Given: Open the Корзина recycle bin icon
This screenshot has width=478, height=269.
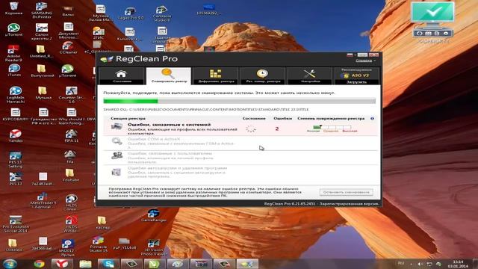Looking at the screenshot, I should tap(13, 8).
